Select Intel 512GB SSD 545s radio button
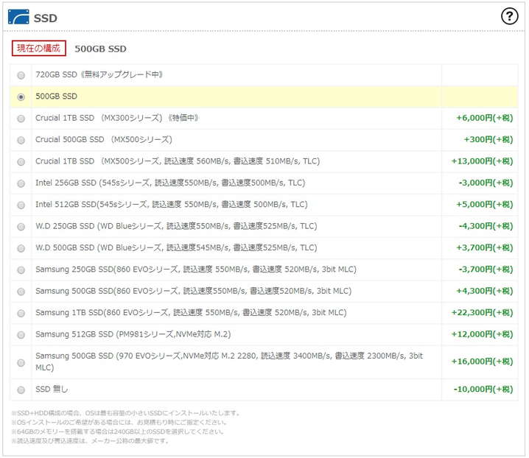This screenshot has height=458, width=529. (x=21, y=205)
